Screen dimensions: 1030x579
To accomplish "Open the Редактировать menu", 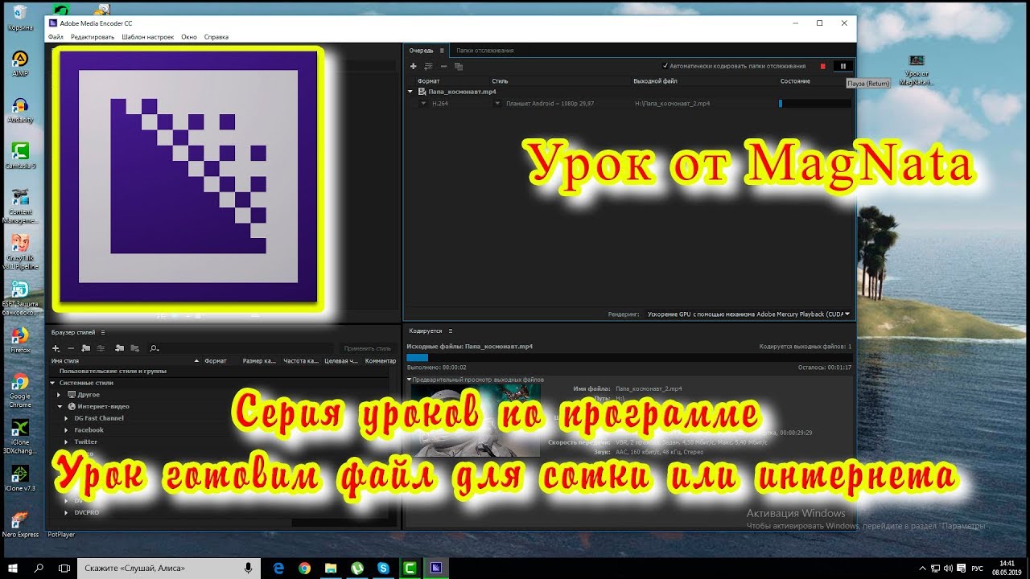I will 93,37.
